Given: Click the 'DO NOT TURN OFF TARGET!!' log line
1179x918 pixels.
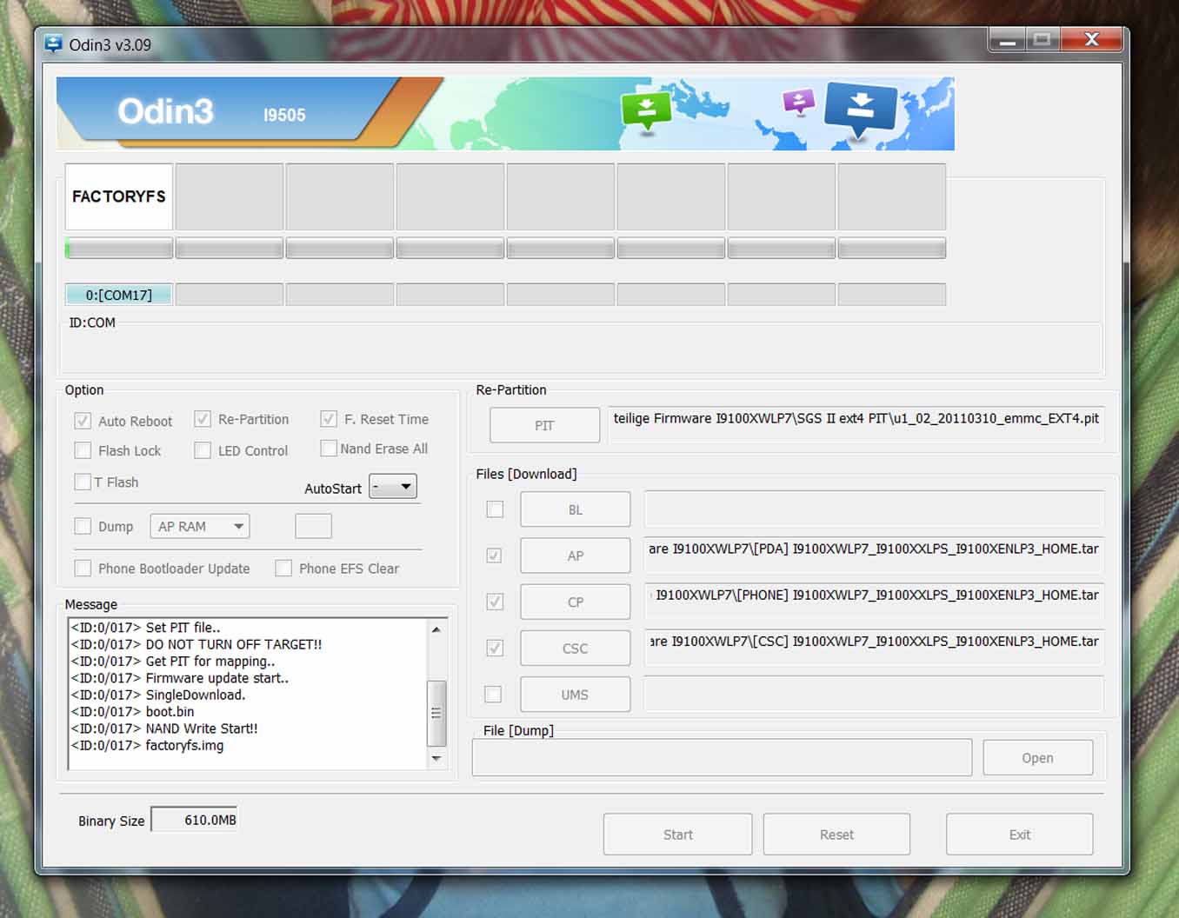Looking at the screenshot, I should pyautogui.click(x=196, y=644).
